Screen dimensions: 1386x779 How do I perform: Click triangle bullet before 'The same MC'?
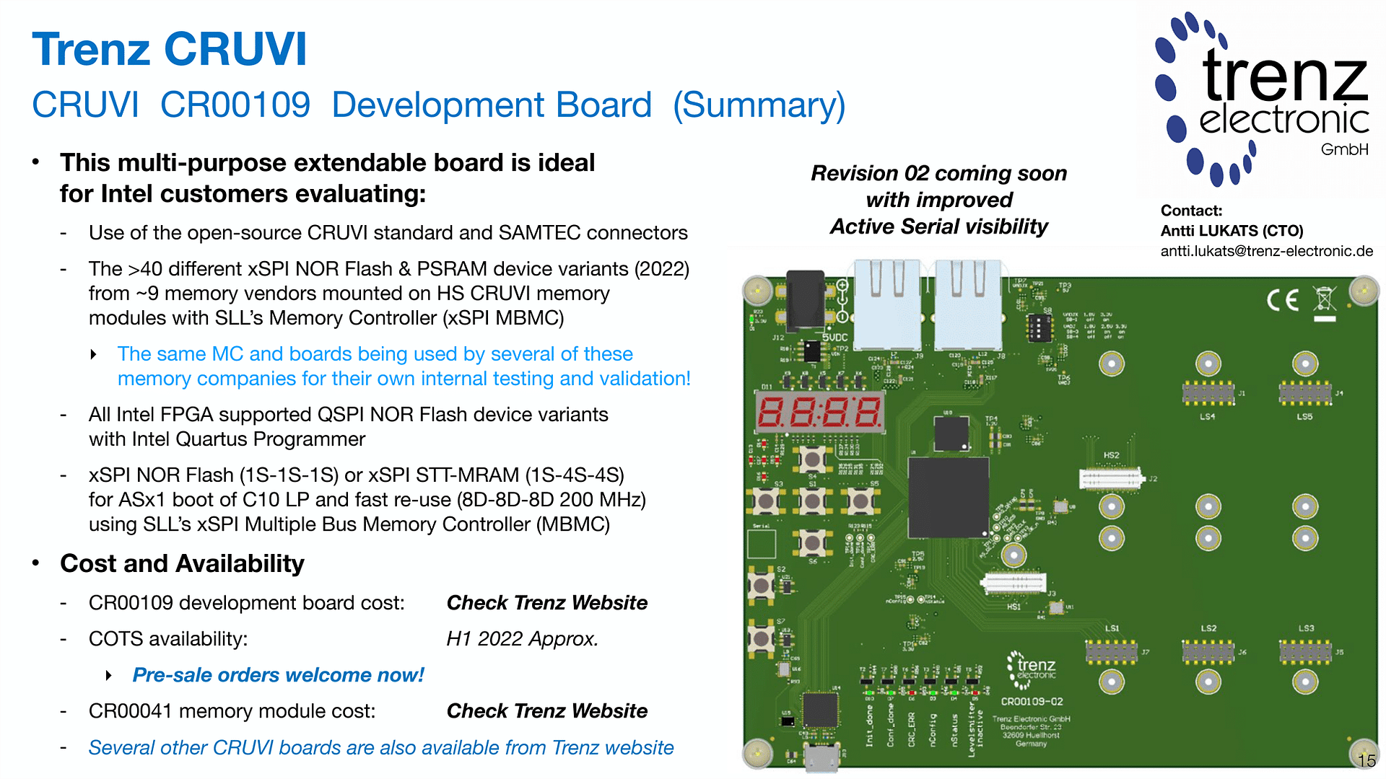click(x=94, y=354)
